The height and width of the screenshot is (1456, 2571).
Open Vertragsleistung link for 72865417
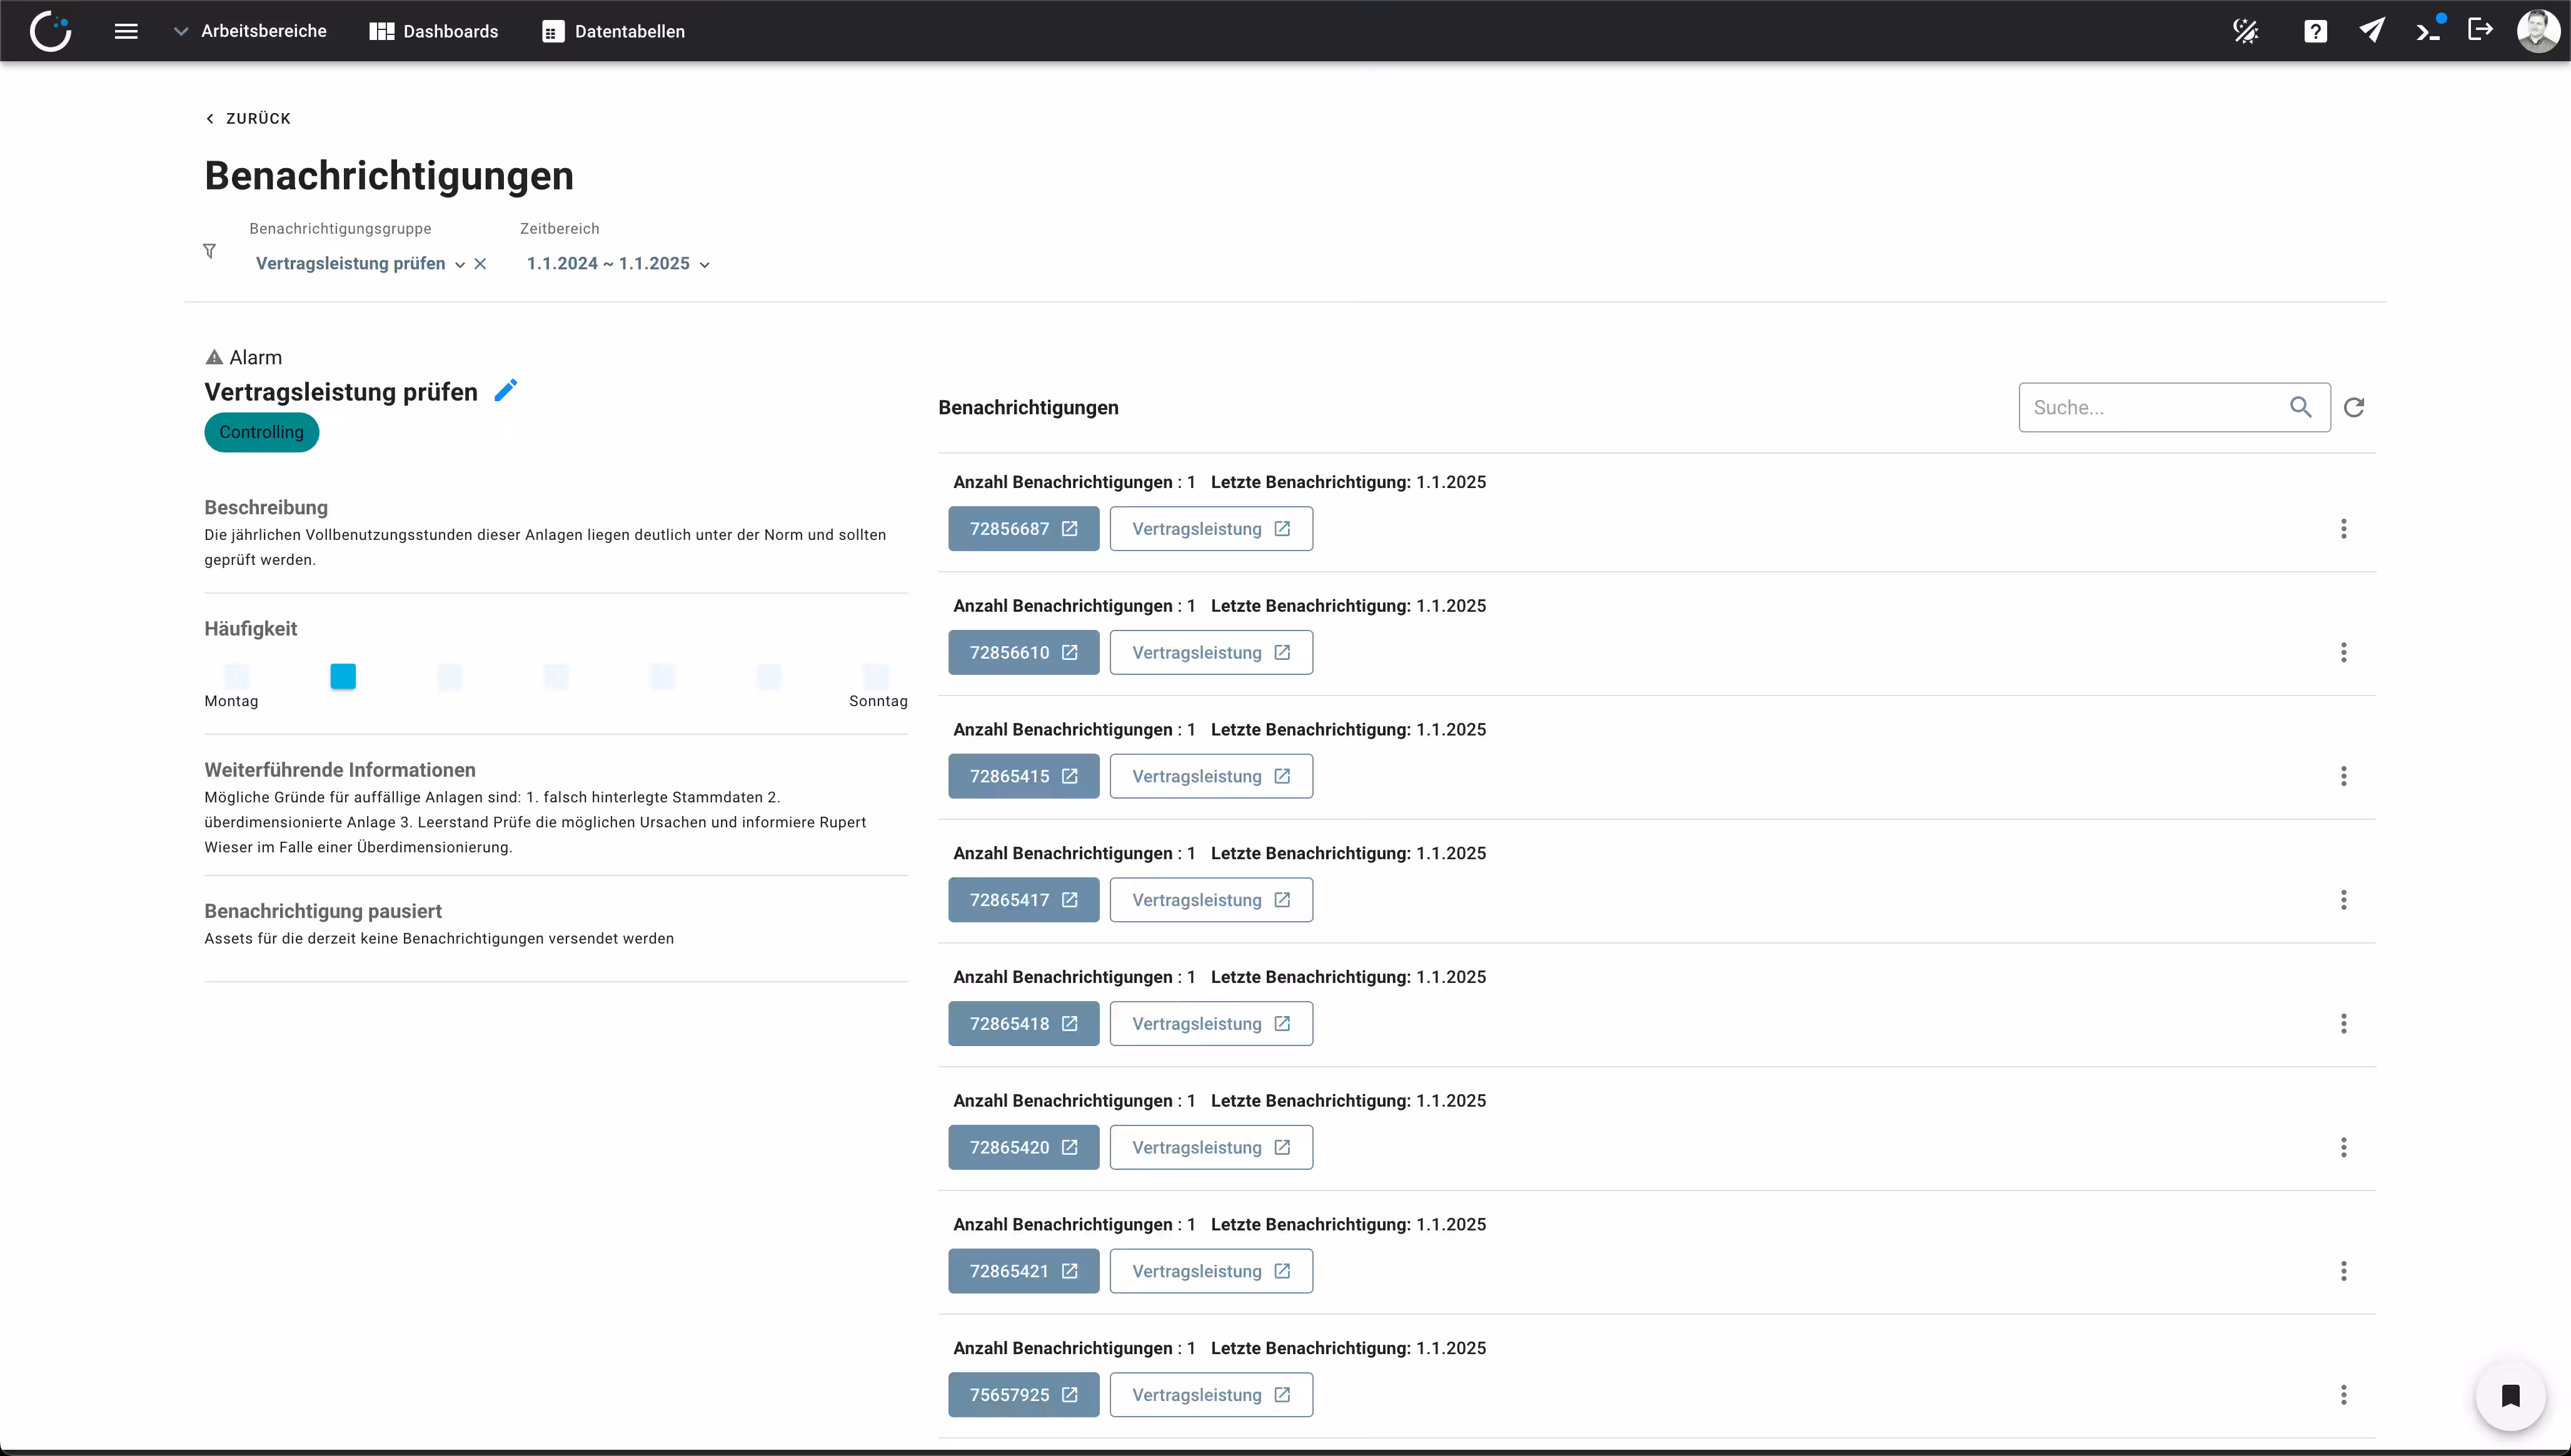[x=1212, y=900]
